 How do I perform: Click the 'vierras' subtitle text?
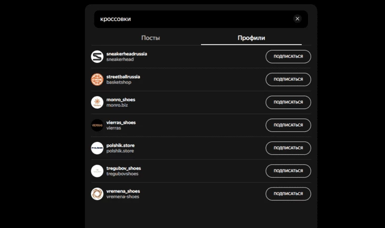click(114, 128)
